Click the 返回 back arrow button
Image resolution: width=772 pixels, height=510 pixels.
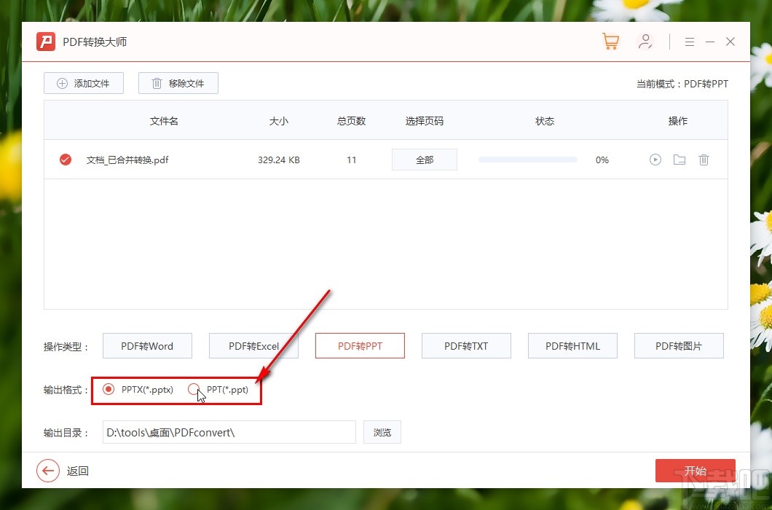pyautogui.click(x=48, y=471)
